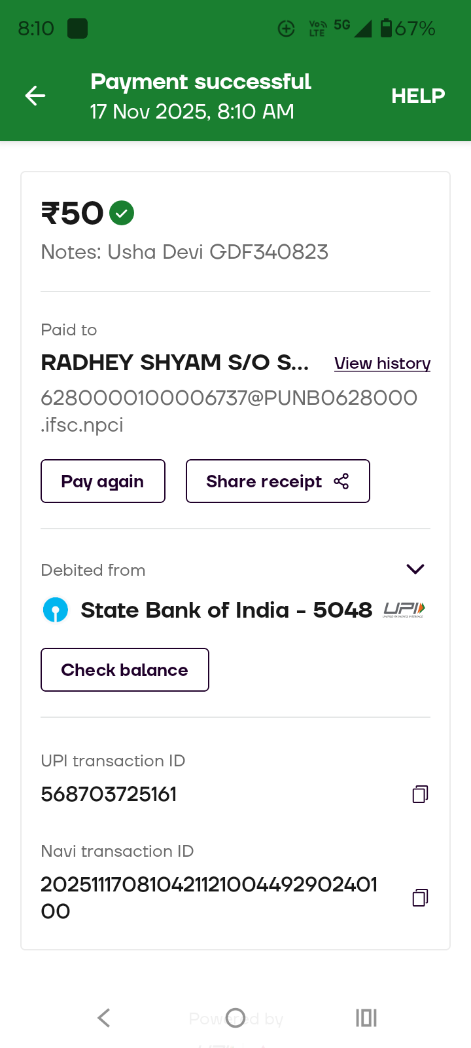Expand the Debited from section chevron
Screen dimensions: 471x1048
[415, 569]
